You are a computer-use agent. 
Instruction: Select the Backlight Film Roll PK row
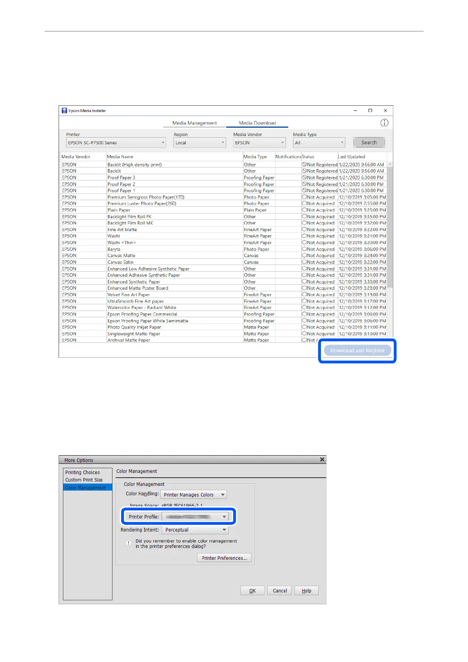(224, 217)
